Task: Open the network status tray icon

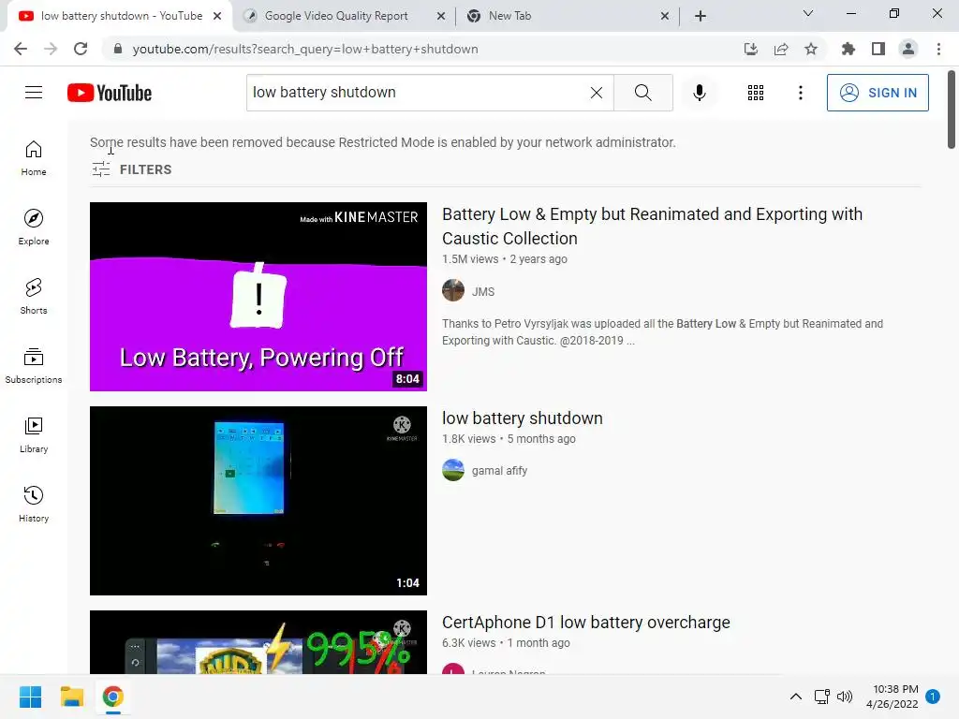Action: tap(821, 697)
